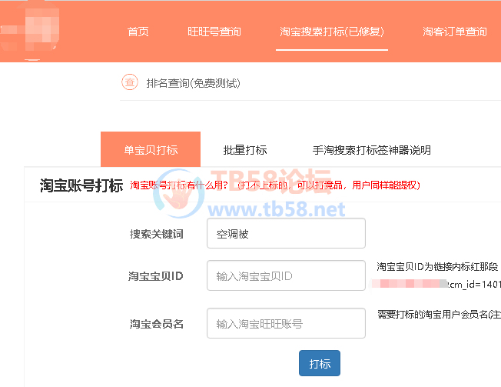The image size is (501, 387).
Task: Click the 淘宝账号打标 heading
Action: (x=81, y=185)
